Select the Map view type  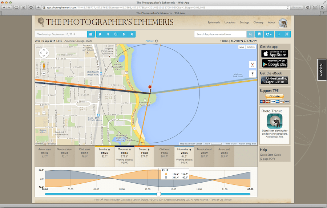pyautogui.click(x=242, y=47)
